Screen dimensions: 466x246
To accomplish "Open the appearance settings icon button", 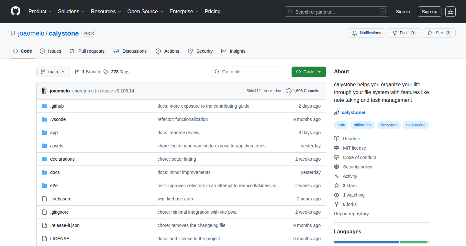I will coord(450,12).
